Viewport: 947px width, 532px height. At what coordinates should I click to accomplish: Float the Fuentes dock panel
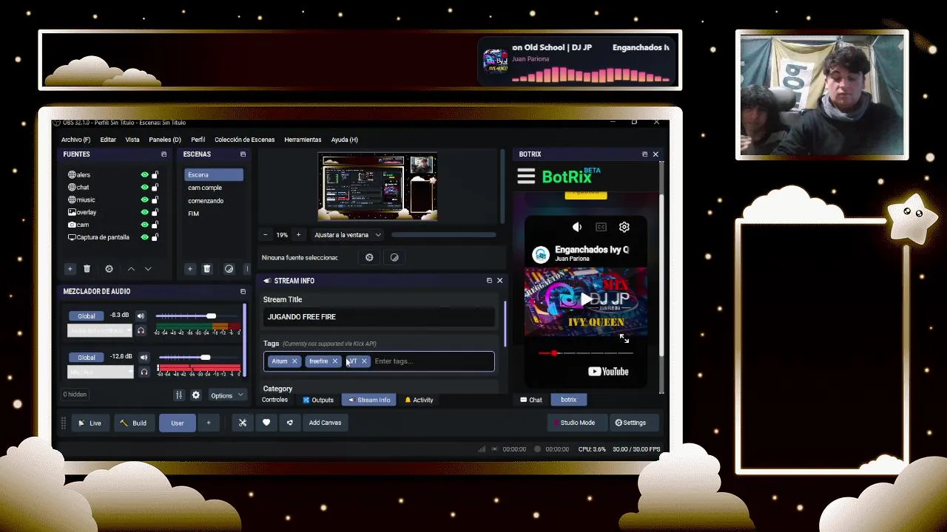(164, 154)
